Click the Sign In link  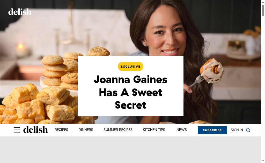point(237,130)
